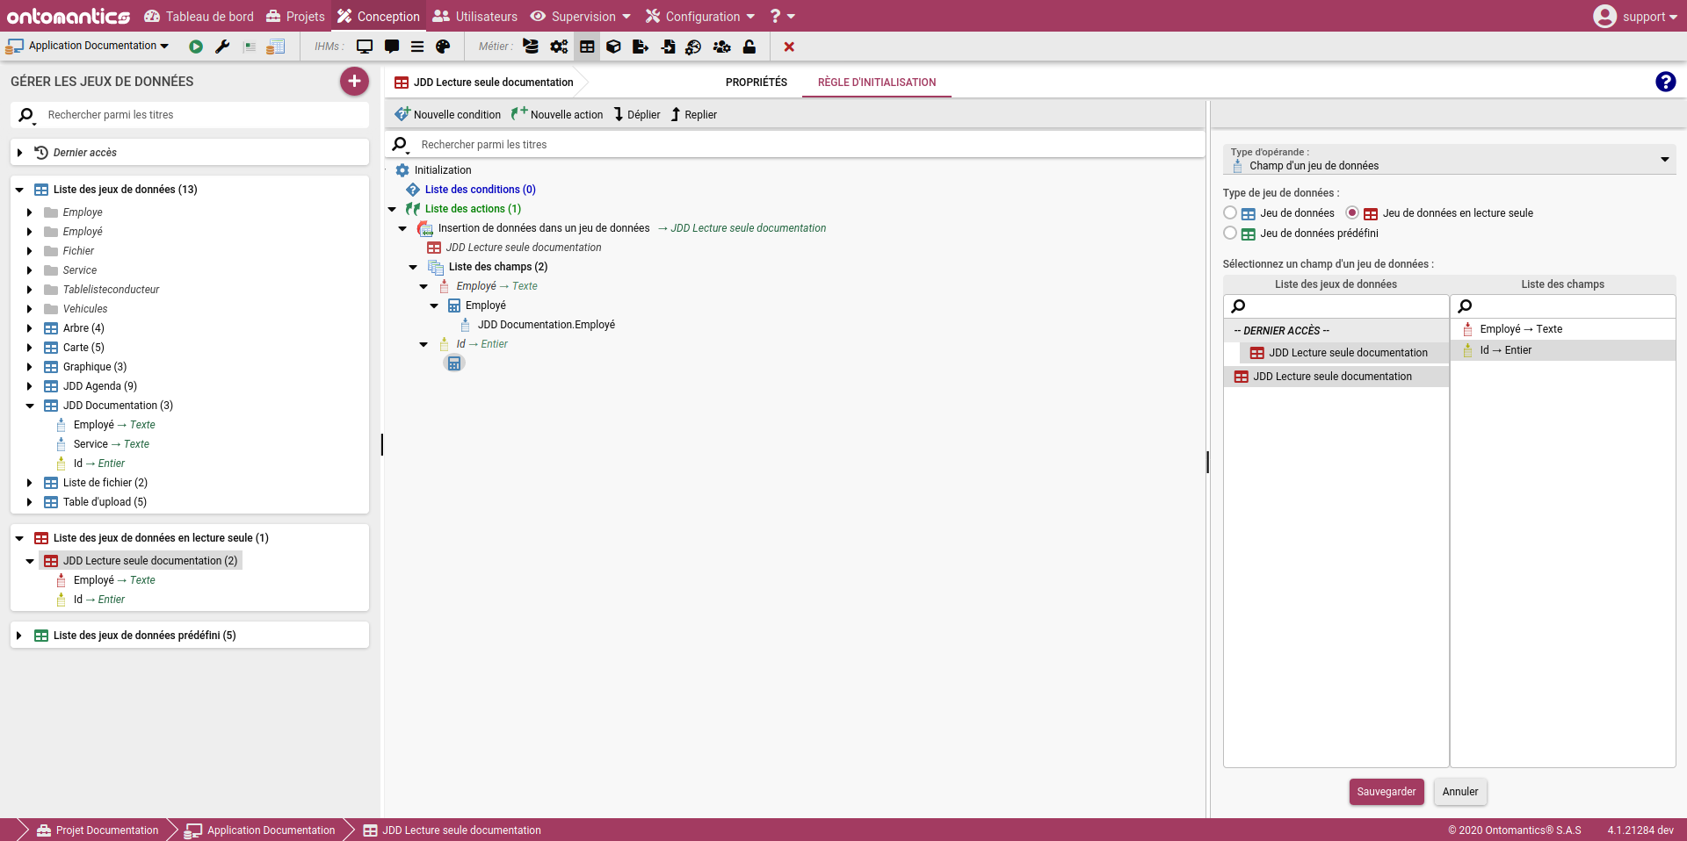Select JDD Documentation.Employé tree row
Viewport: 1687px width, 841px height.
coord(537,325)
